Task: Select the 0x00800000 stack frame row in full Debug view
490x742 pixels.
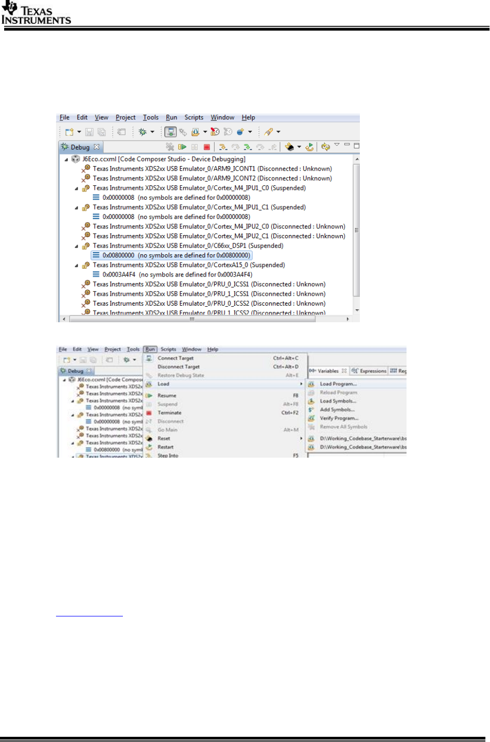Action: pyautogui.click(x=171, y=255)
